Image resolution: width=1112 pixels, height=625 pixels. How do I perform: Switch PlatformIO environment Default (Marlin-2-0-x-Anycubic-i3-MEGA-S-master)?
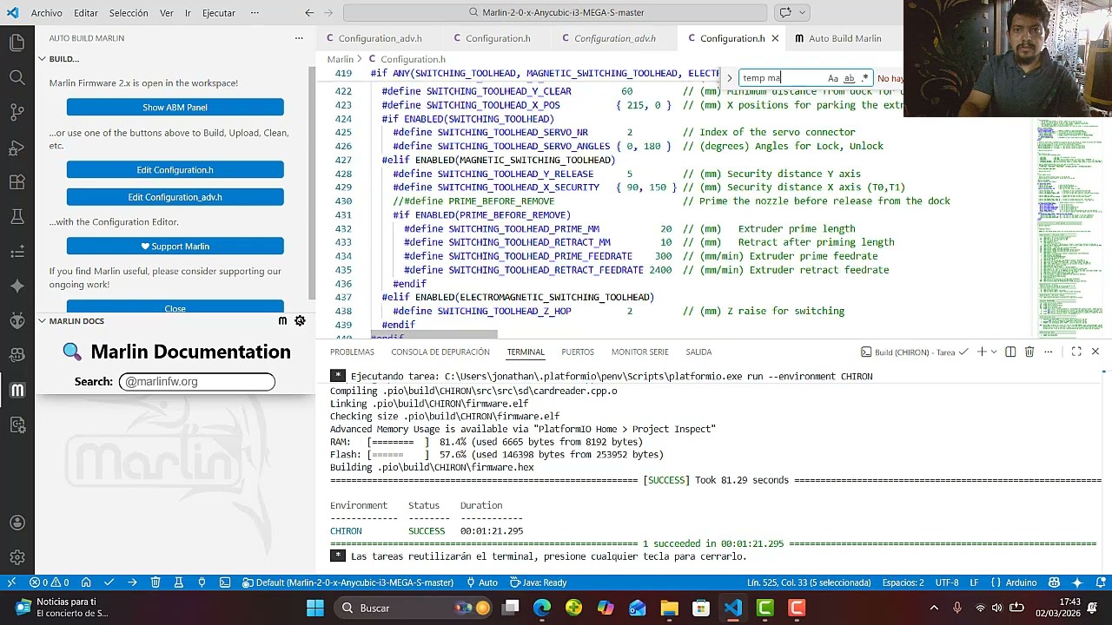tap(347, 582)
